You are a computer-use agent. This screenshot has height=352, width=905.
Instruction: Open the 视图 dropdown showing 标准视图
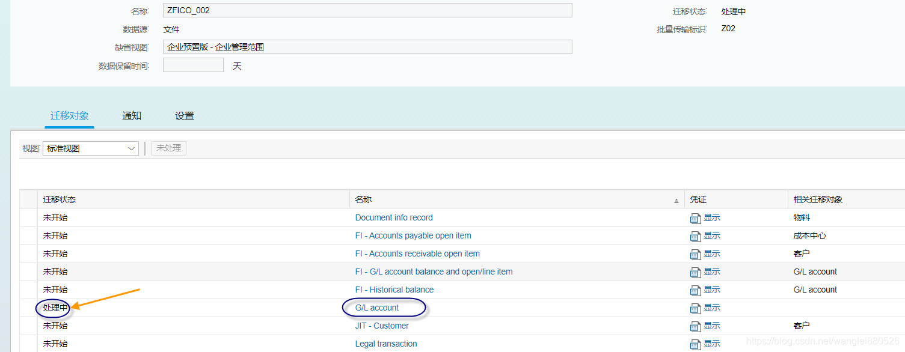tap(91, 148)
